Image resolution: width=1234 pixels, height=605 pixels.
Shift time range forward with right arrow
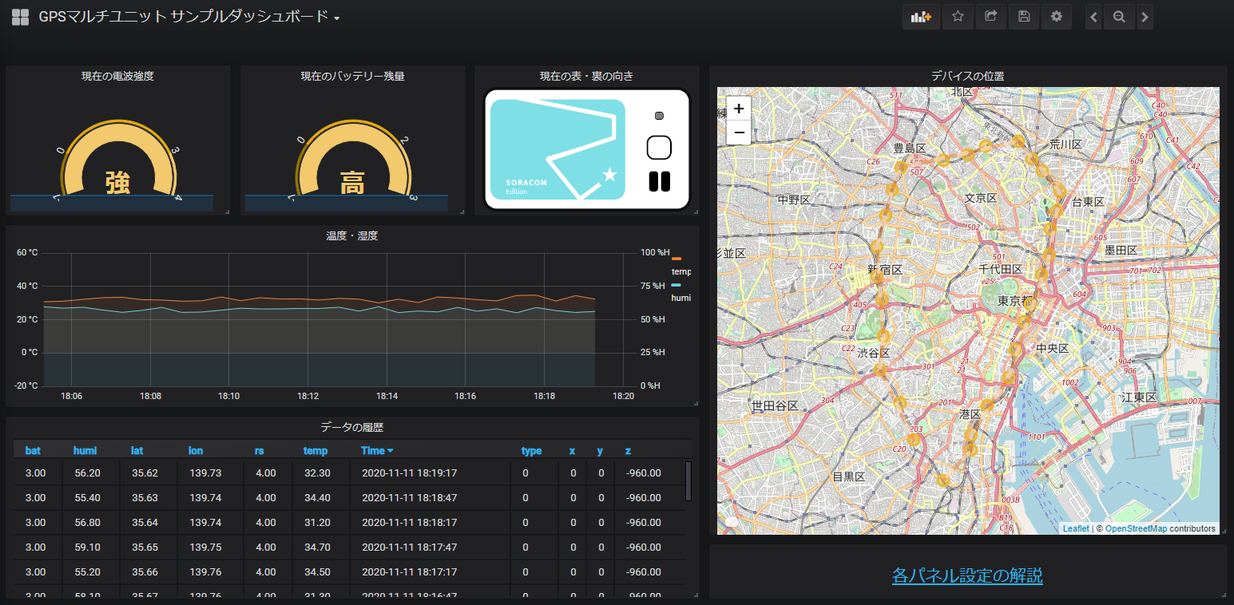1145,17
